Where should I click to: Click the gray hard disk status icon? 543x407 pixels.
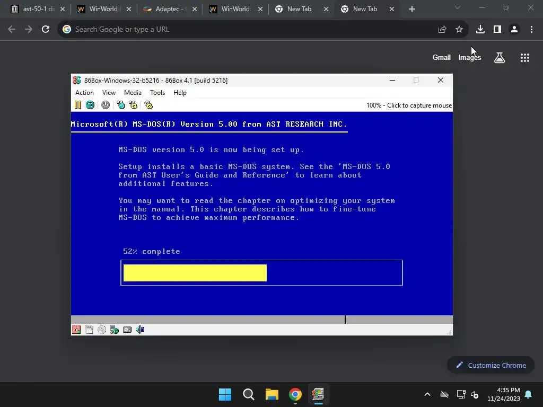(x=127, y=330)
